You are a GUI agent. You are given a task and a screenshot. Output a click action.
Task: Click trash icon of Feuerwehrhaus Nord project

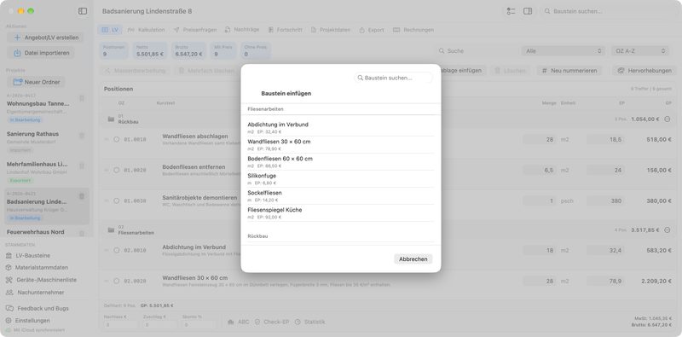(82, 234)
